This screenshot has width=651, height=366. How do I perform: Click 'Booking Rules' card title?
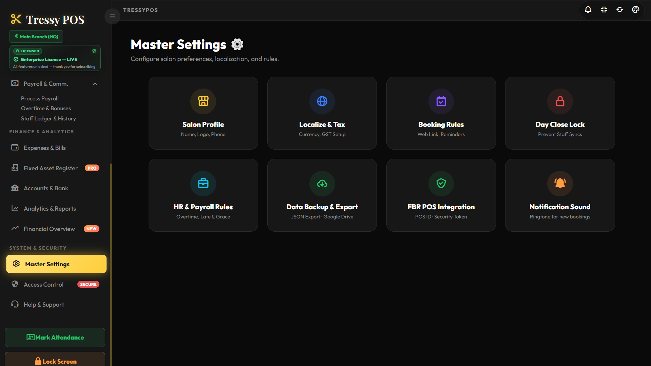click(441, 124)
